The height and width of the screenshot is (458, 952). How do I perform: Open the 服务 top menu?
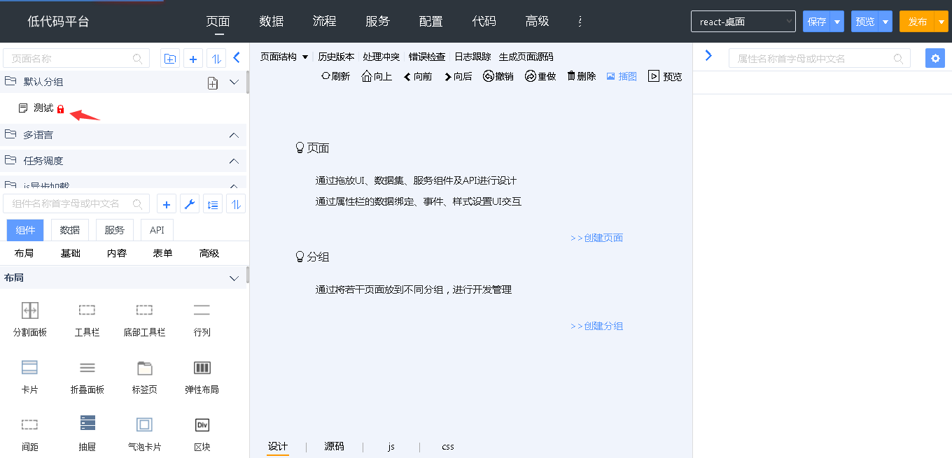(377, 21)
